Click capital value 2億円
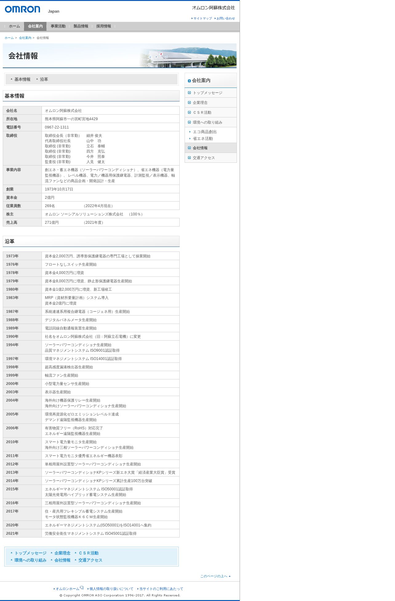Screen dimensions: 395x601 point(50,198)
